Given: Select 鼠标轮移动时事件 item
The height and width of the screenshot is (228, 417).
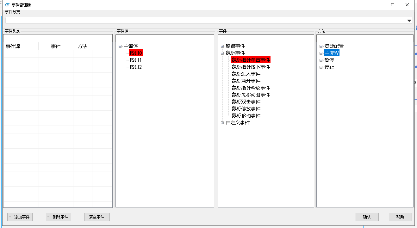Looking at the screenshot, I should coord(251,95).
